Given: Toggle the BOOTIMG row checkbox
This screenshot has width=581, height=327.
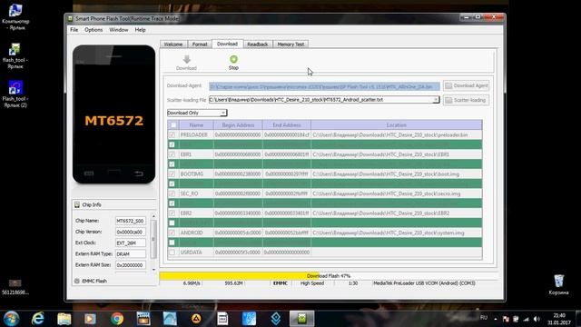Looking at the screenshot, I should [x=172, y=173].
